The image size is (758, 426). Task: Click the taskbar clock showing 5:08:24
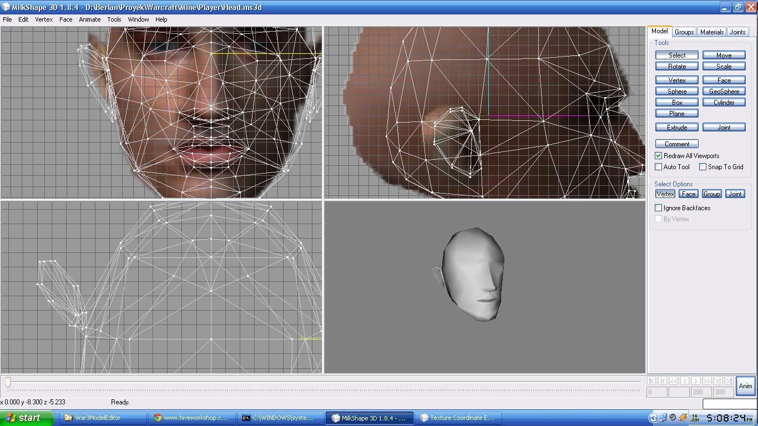(729, 418)
